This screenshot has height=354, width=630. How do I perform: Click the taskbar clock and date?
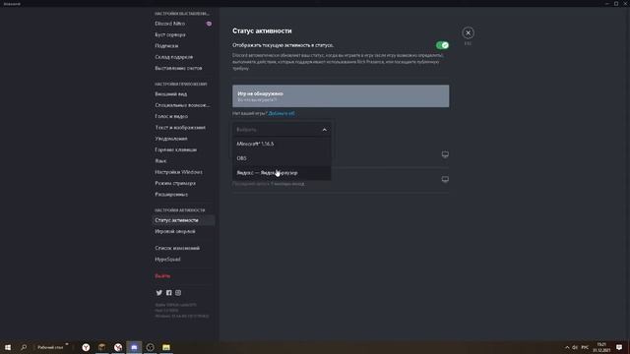pos(601,347)
